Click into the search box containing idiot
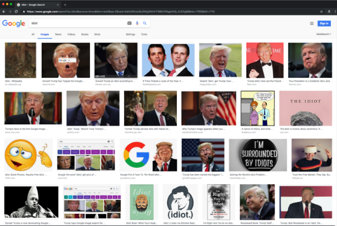This screenshot has height=226, width=337. pyautogui.click(x=77, y=23)
